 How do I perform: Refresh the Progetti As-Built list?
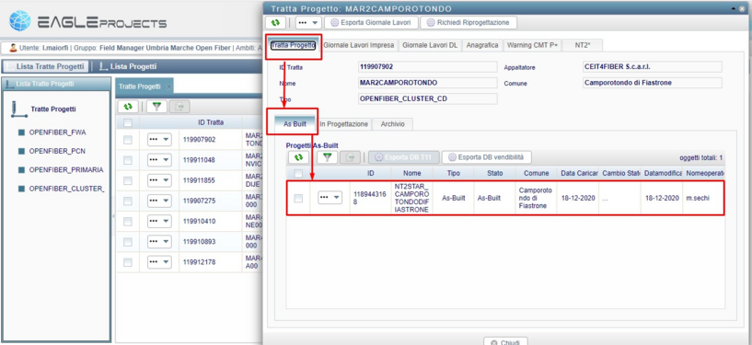point(298,157)
